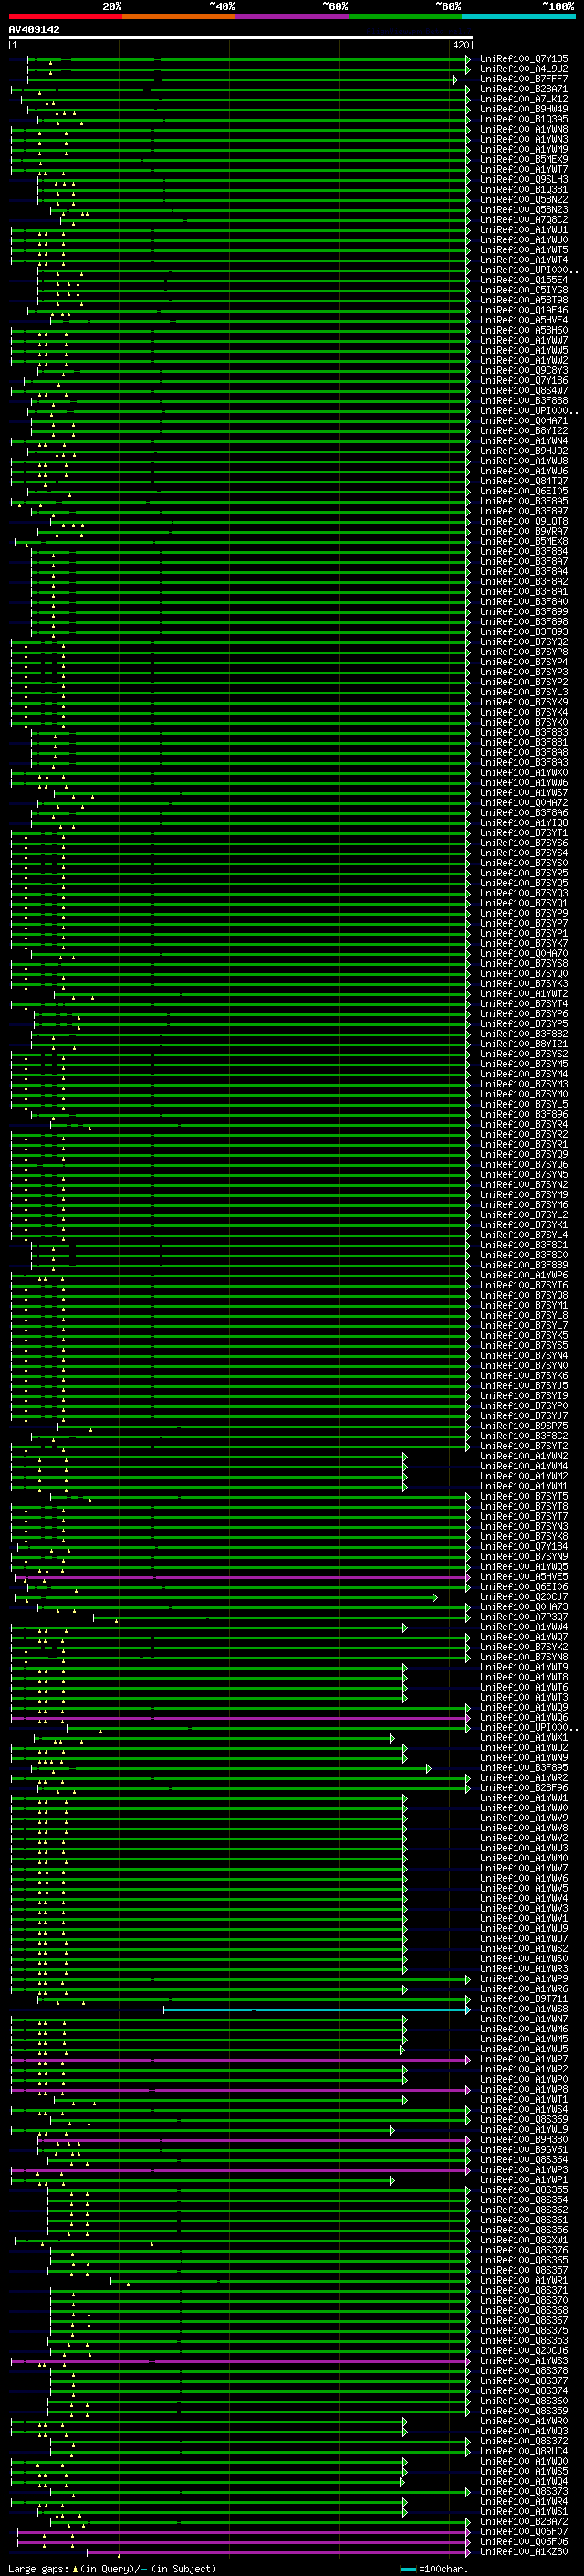Open hit UniRef100_A7LK12
Screen dimensions: 584x2576
point(524,99)
